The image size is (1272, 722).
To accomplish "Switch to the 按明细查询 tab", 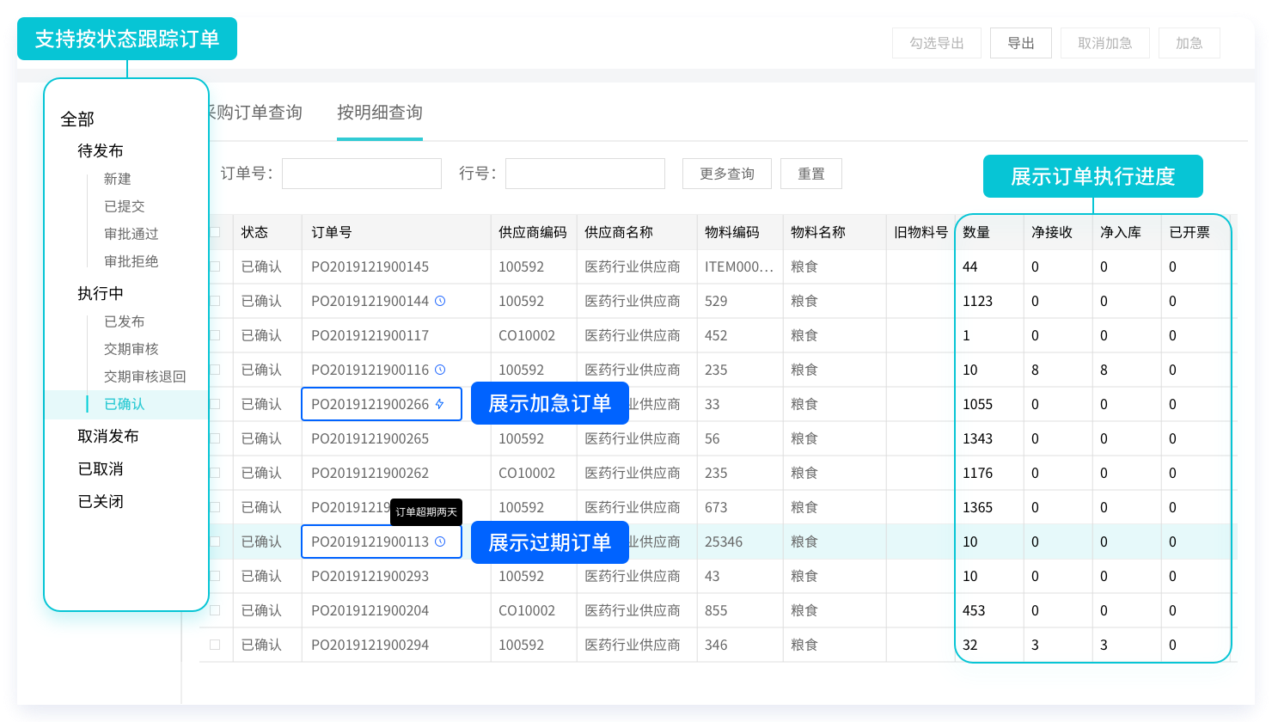I will click(379, 113).
